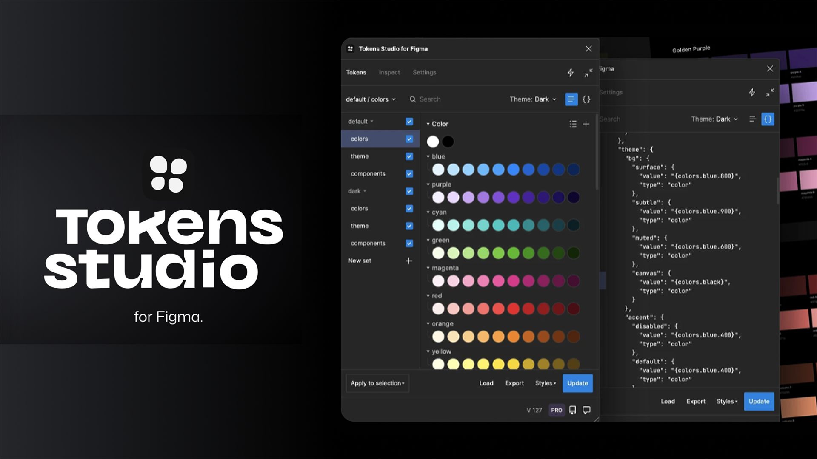
Task: Click the Export button in front panel
Action: coord(514,383)
